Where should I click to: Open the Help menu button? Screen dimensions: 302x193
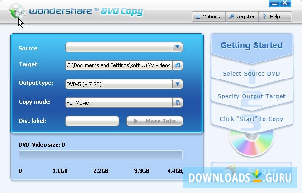(x=275, y=17)
